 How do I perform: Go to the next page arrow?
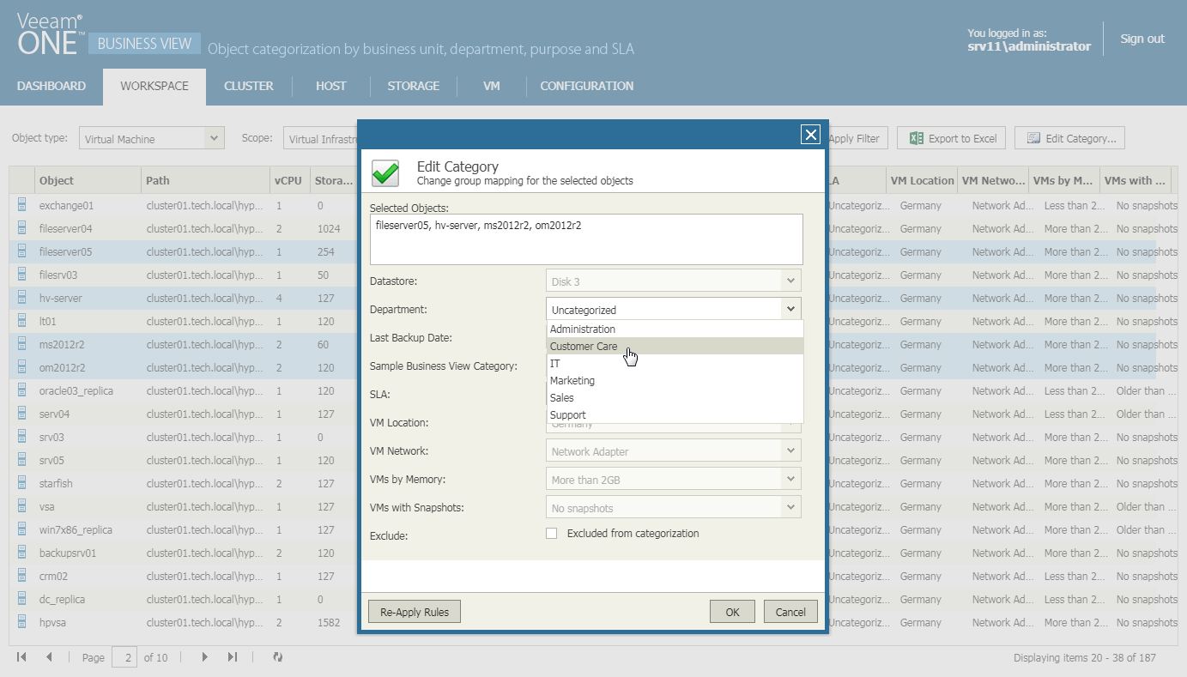pos(205,657)
